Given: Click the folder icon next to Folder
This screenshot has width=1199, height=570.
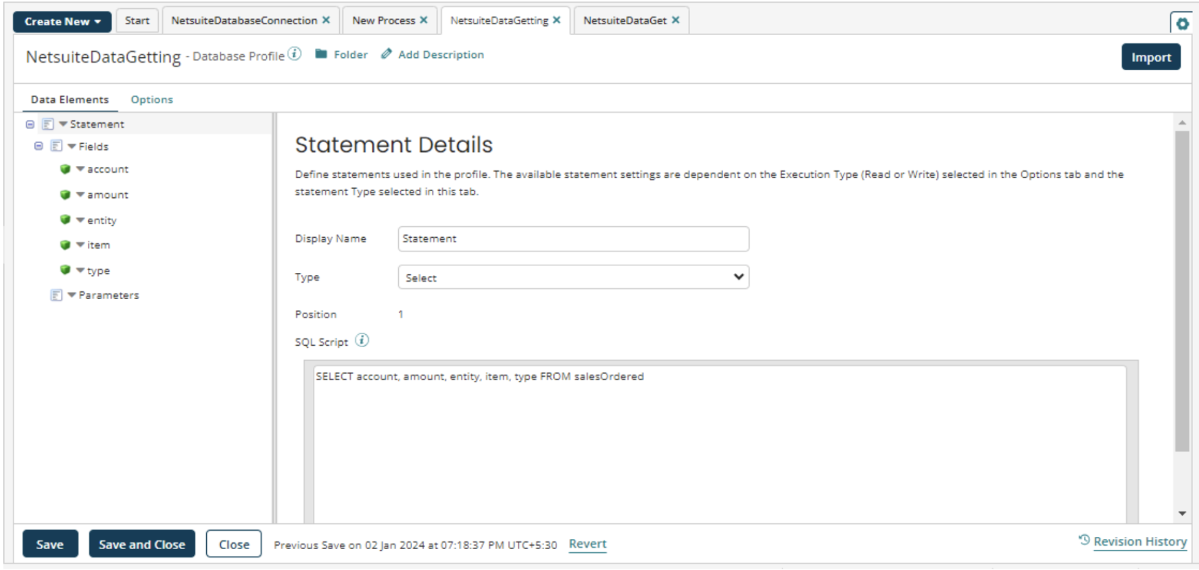Looking at the screenshot, I should 321,54.
